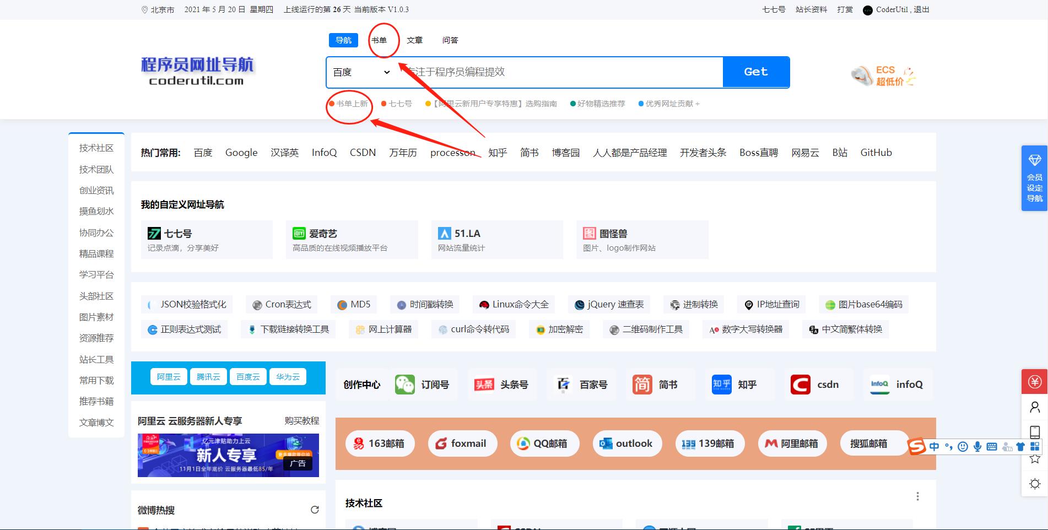Image resolution: width=1048 pixels, height=530 pixels.
Task: Click 站长资料 in top bar
Action: [811, 9]
